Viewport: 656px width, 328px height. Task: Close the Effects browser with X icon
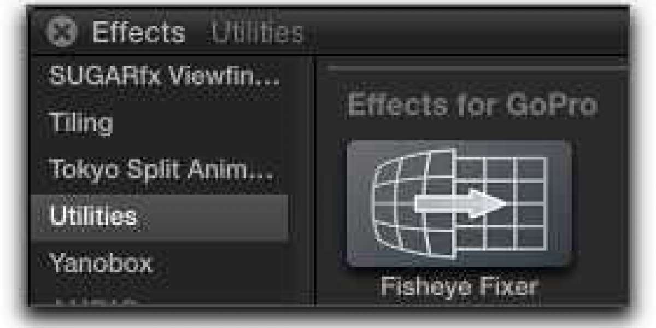pos(62,33)
